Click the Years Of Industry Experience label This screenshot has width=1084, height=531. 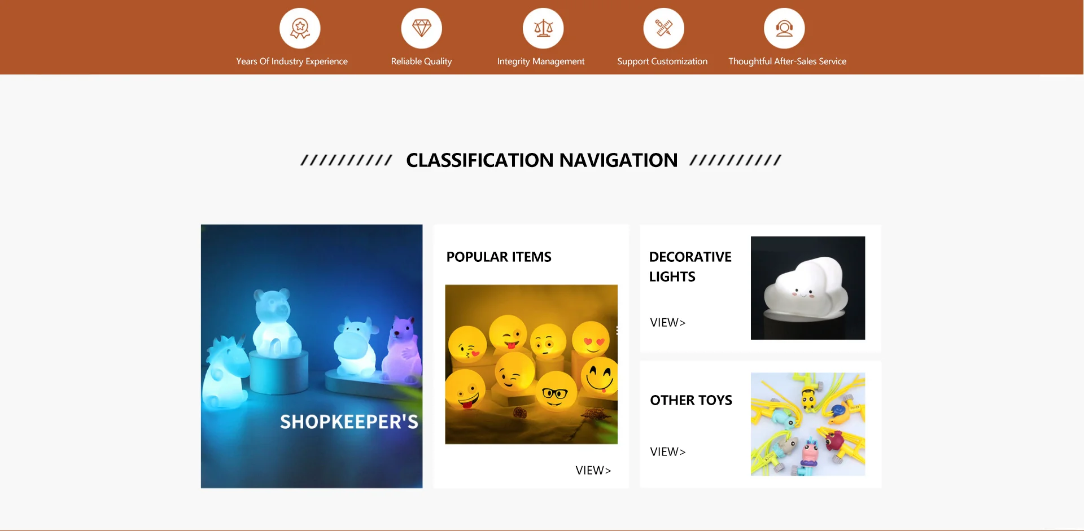(x=292, y=61)
